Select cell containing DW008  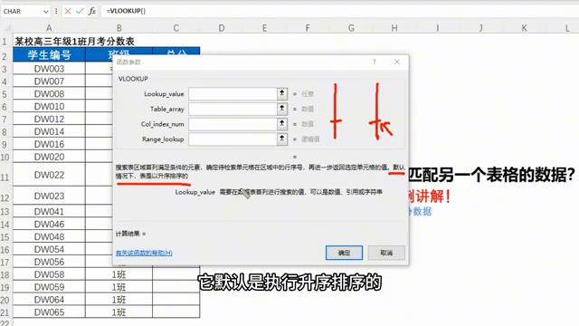[49, 94]
